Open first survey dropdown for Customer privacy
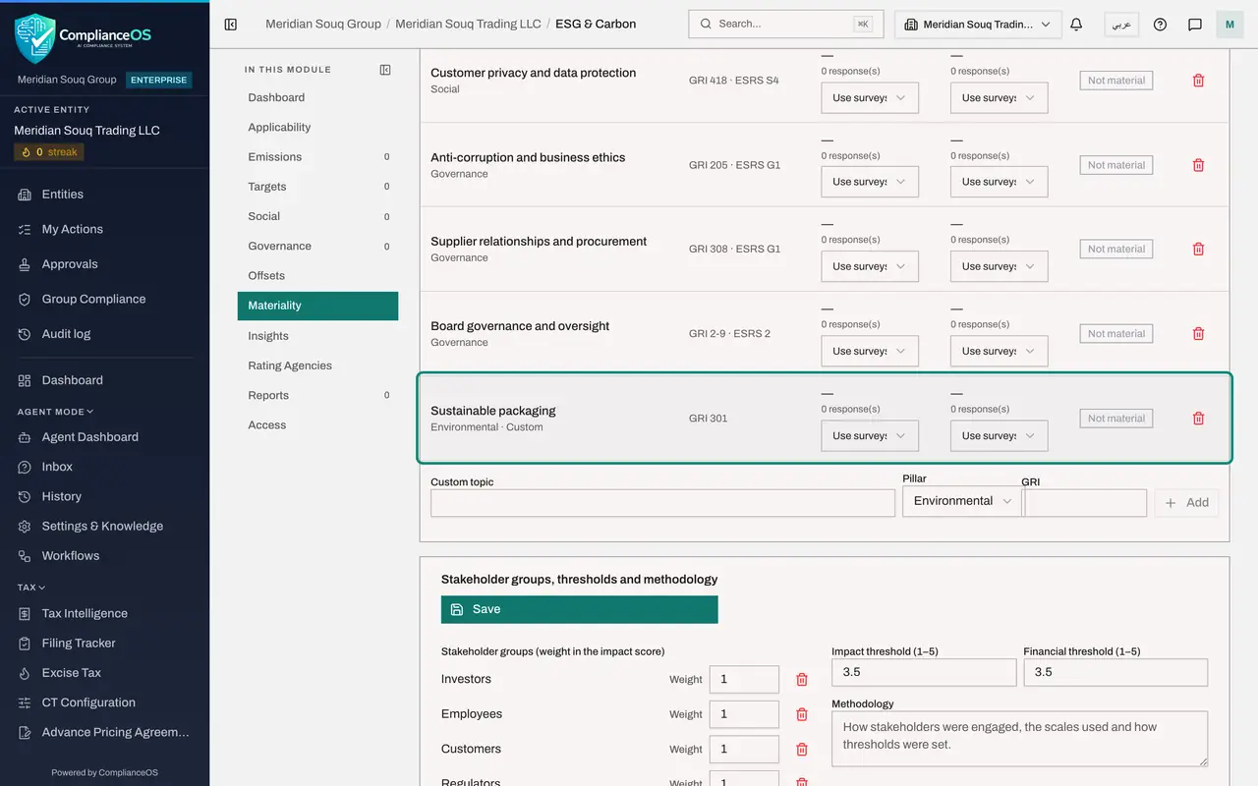The width and height of the screenshot is (1258, 786). [870, 97]
